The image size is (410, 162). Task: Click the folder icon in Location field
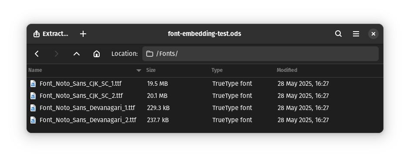coord(150,54)
